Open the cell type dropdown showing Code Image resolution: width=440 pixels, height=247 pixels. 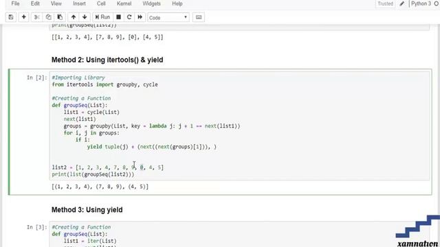[x=168, y=17]
